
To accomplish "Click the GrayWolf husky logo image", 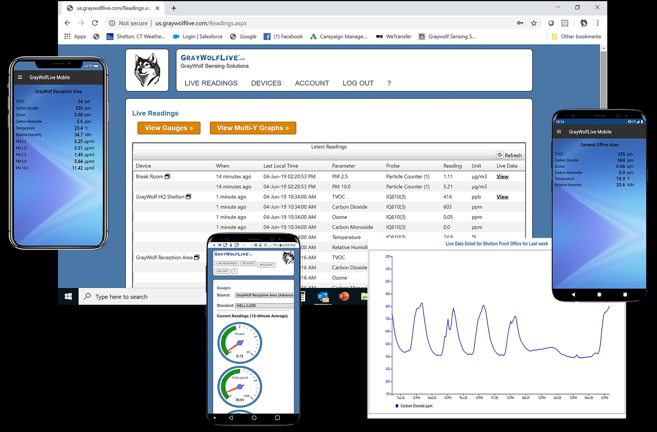I will (147, 70).
